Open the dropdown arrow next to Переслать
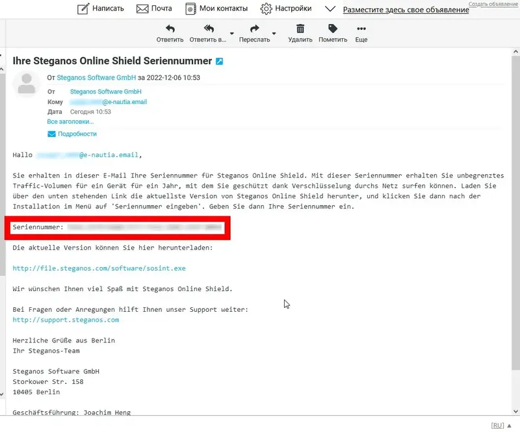The width and height of the screenshot is (520, 432). (x=274, y=34)
